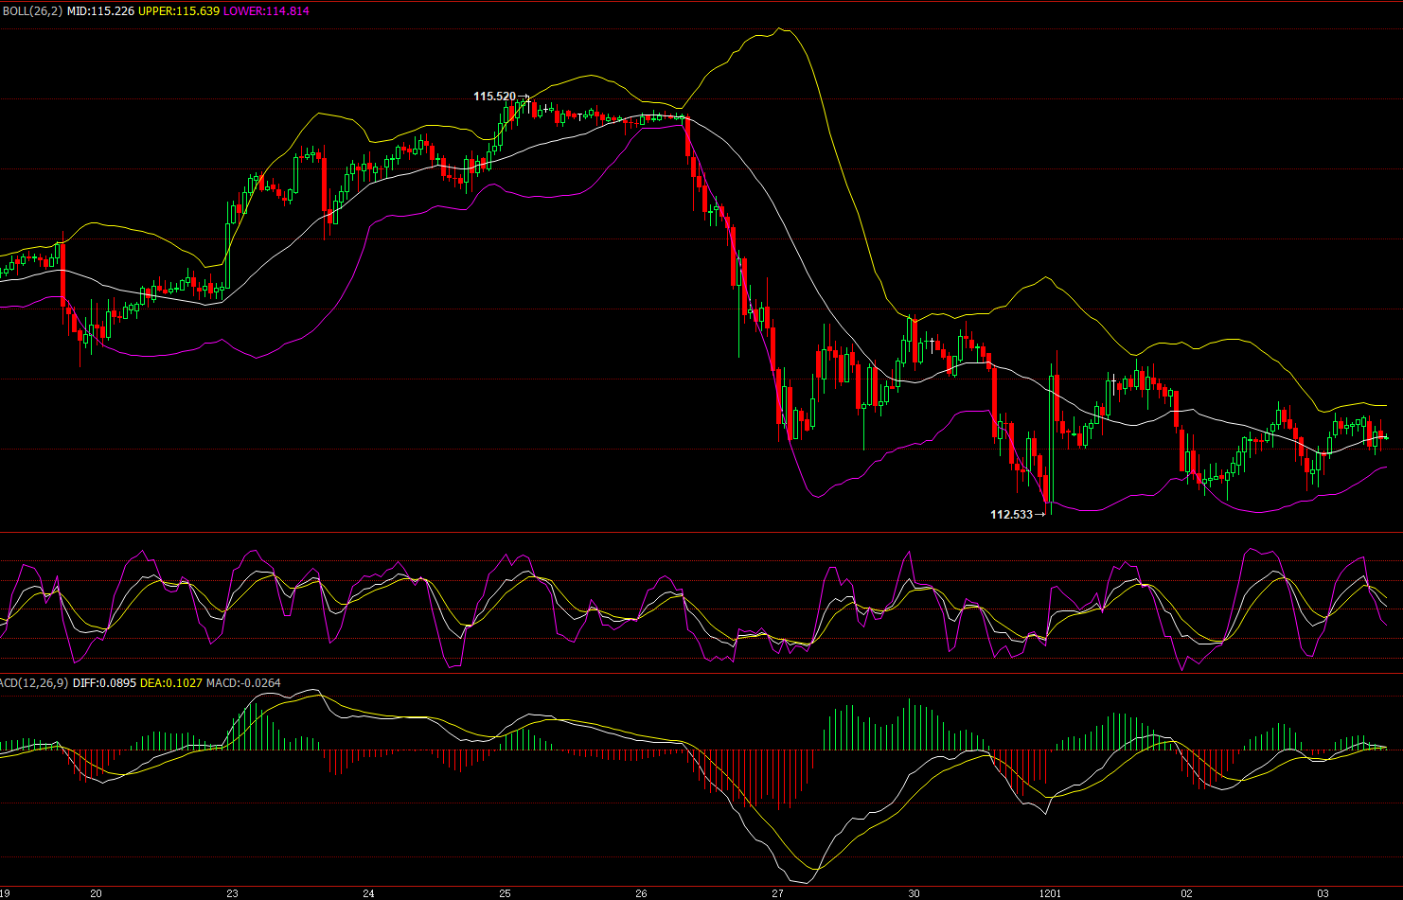The height and width of the screenshot is (900, 1403).
Task: Click date label 26 on time axis
Action: pos(641,893)
